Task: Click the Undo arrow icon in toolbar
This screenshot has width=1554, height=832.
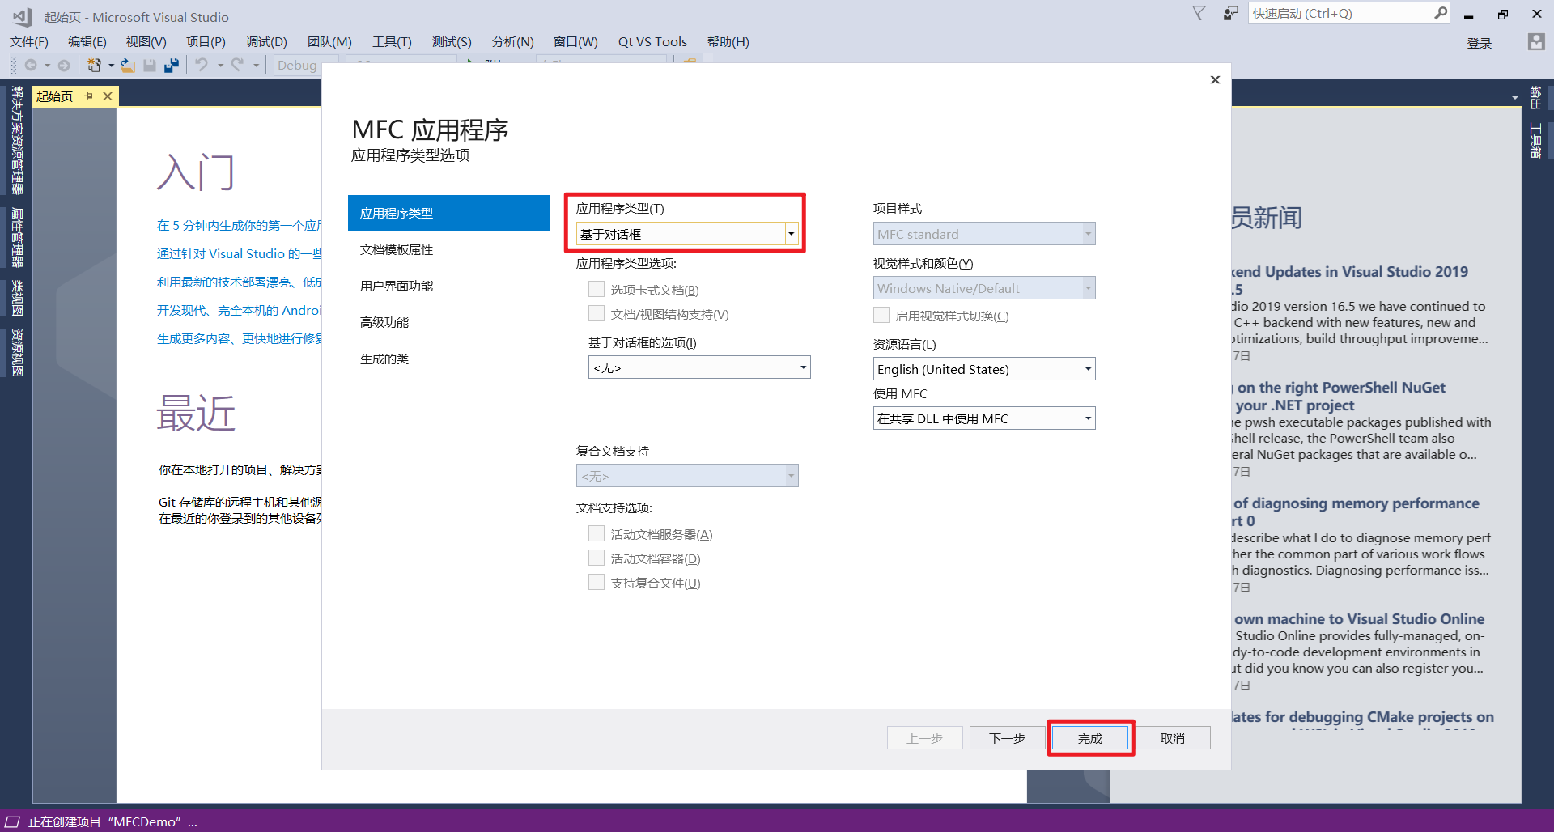Action: click(x=202, y=65)
